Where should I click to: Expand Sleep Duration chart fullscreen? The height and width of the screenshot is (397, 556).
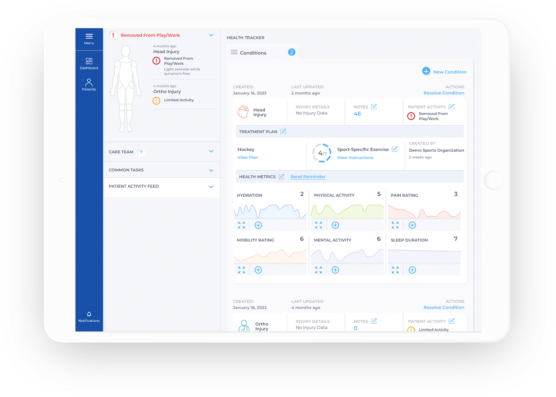click(x=395, y=270)
